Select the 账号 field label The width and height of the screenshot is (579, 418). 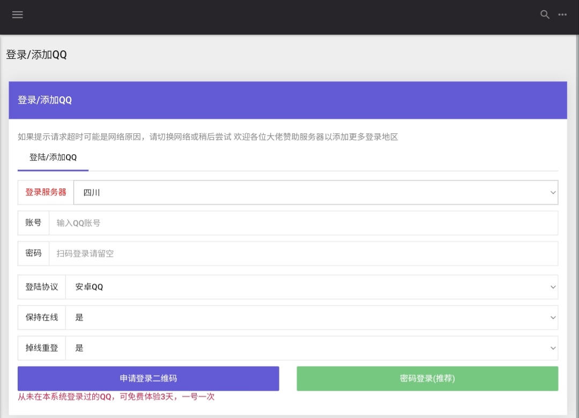click(33, 223)
